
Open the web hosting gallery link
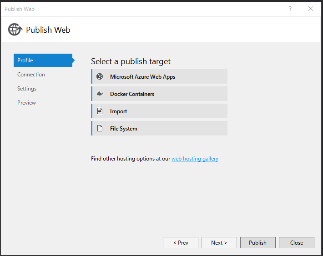coord(195,159)
